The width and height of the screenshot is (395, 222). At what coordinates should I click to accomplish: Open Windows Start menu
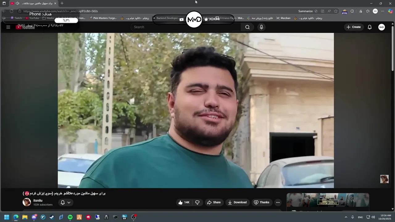click(x=6, y=217)
